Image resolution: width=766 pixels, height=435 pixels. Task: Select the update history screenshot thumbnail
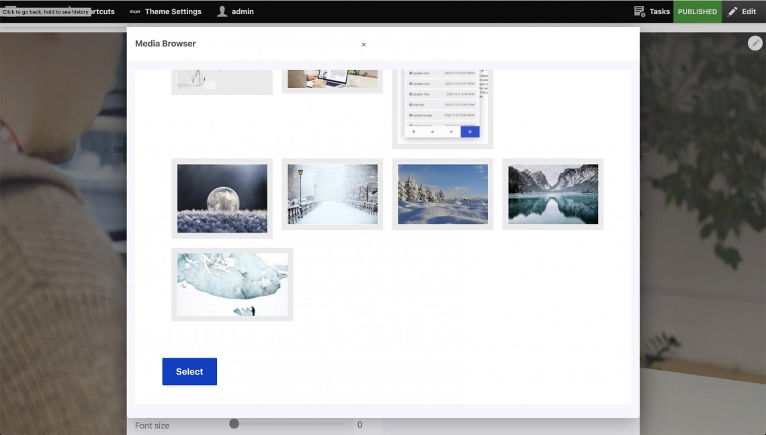(x=443, y=108)
